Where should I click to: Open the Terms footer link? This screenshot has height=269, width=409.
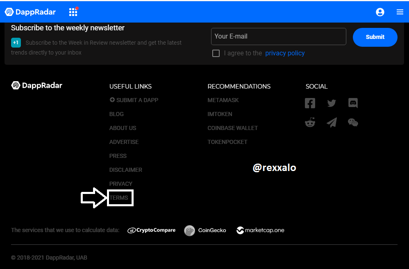pyautogui.click(x=119, y=198)
